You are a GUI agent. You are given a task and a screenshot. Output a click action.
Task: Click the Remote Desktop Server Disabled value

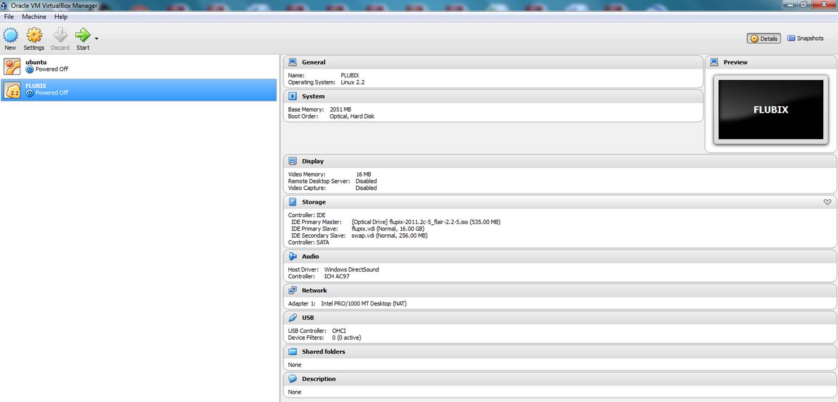point(366,181)
